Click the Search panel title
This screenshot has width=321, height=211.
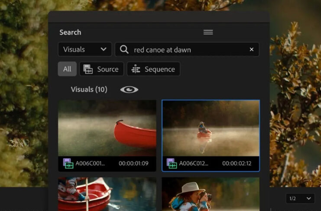[x=70, y=32]
